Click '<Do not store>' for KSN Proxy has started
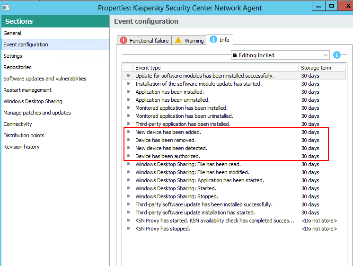Viewport: 353px width, 266px height. point(319,221)
